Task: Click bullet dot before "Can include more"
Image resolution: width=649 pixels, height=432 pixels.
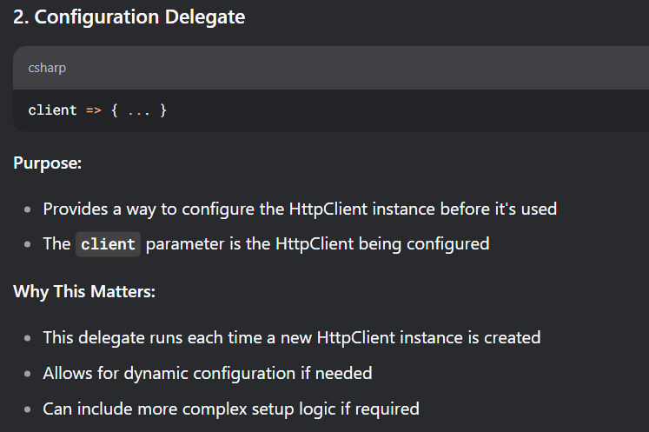Action: point(27,409)
